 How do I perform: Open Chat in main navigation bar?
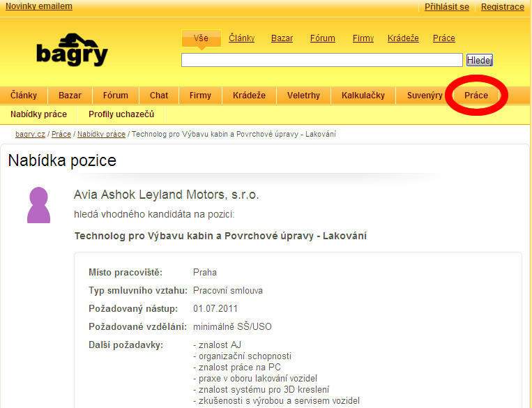[159, 96]
